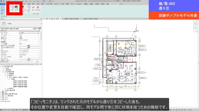Open the instance filter dropdown in Properties
Screen dimensions: 199x111
[x=32, y=29]
